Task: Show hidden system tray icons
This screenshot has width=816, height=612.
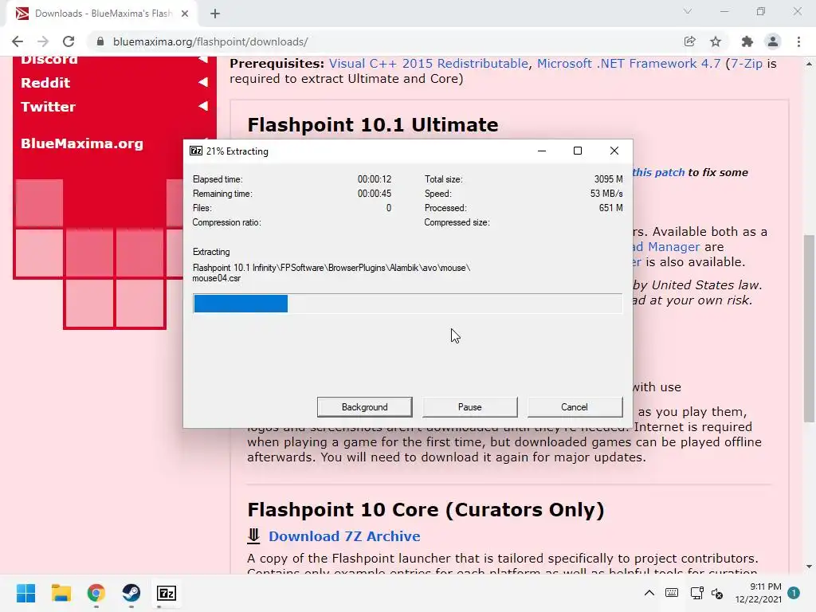Action: [649, 593]
